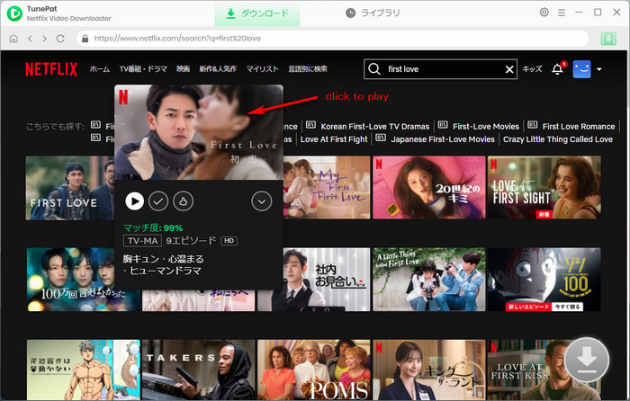Viewport: 630px width, 401px height.
Task: Click the TunePat app logo
Action: pyautogui.click(x=15, y=13)
